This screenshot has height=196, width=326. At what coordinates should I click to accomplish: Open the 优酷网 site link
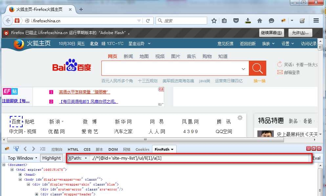click(56, 131)
